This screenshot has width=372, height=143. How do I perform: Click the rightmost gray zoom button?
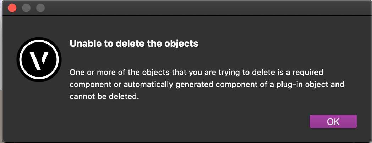coord(40,7)
